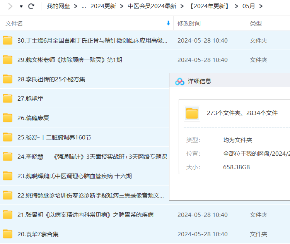Click the large folder icon in details dialog
290x244 pixels.
click(192, 113)
